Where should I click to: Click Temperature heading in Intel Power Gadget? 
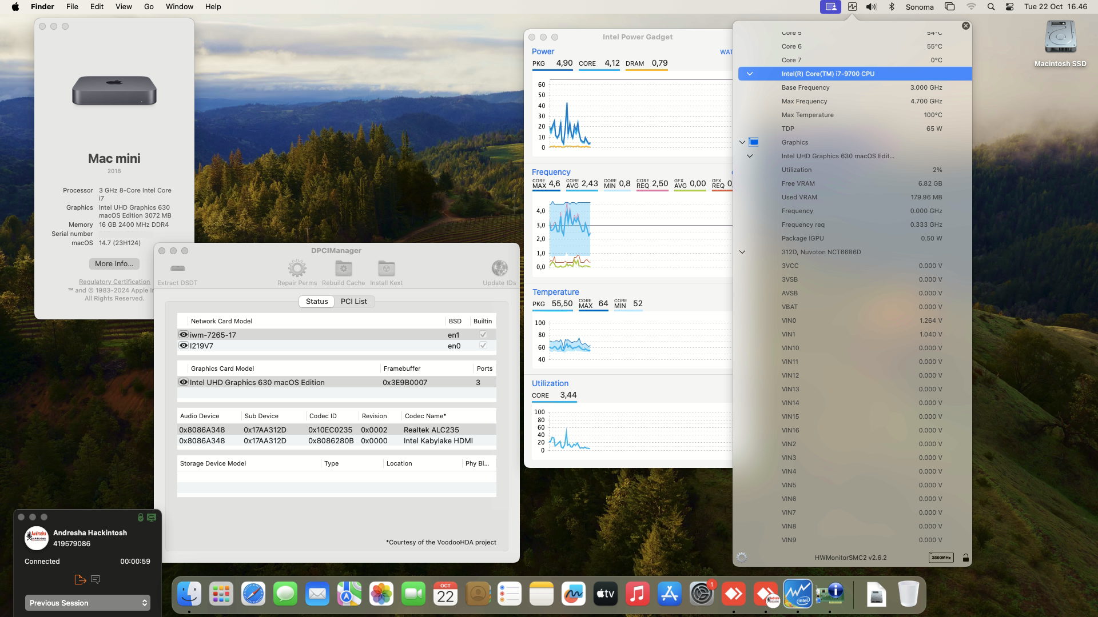tap(555, 292)
